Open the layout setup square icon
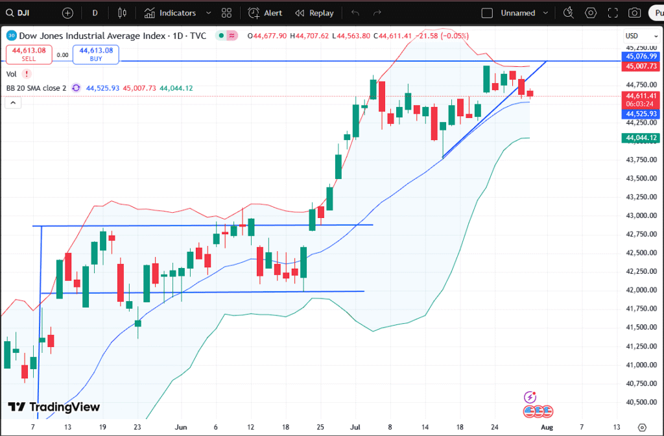This screenshot has height=436, width=664. [x=487, y=13]
